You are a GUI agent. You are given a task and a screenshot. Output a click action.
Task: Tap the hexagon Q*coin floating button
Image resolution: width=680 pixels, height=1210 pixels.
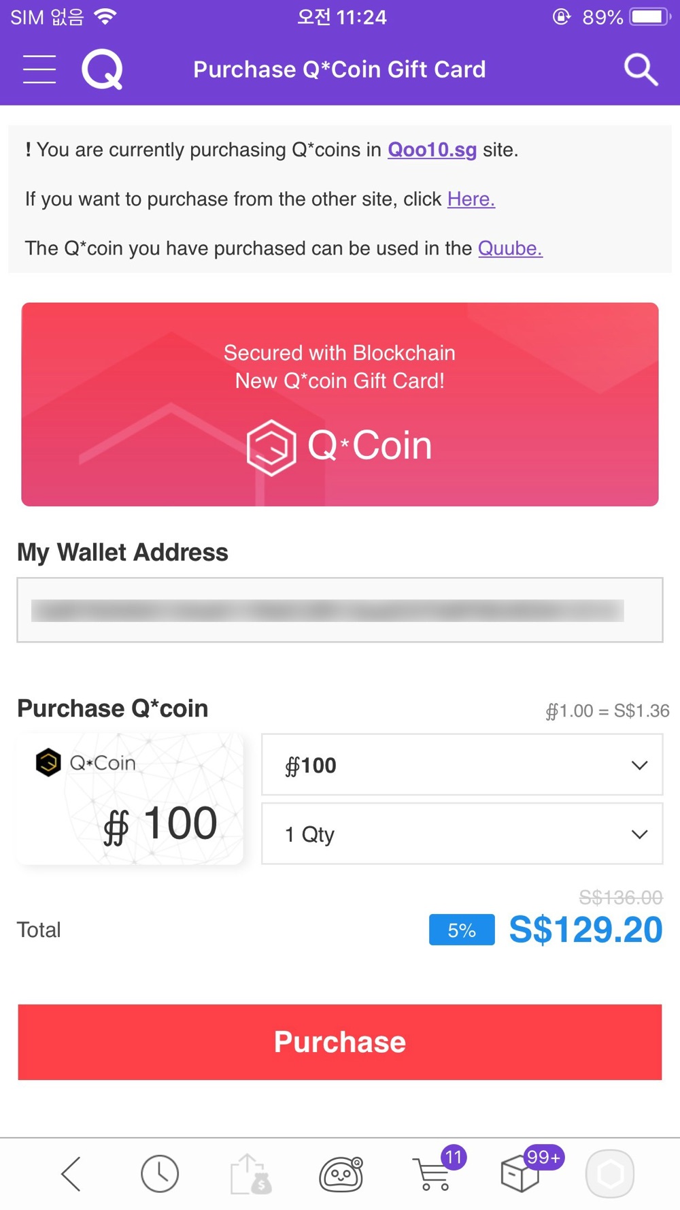click(x=610, y=1174)
